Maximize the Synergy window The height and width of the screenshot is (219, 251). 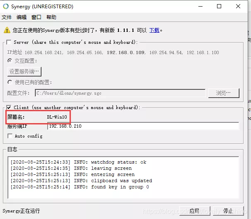219,6
